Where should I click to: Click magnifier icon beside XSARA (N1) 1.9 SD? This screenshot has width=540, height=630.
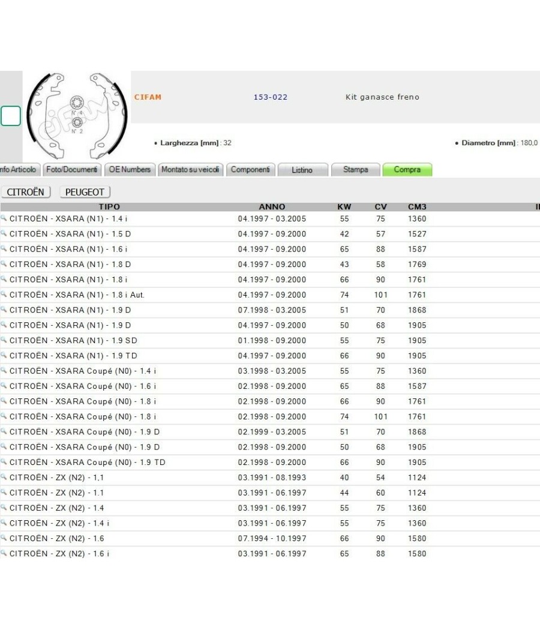click(x=4, y=340)
